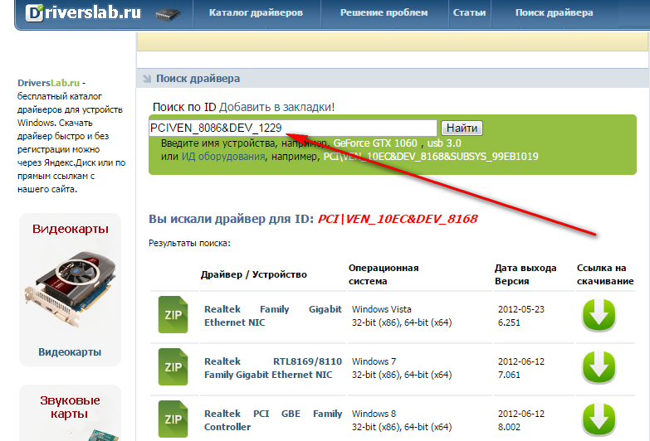Click the Windows Vista OS cell
Screen dimensions: 650x441
[402, 316]
